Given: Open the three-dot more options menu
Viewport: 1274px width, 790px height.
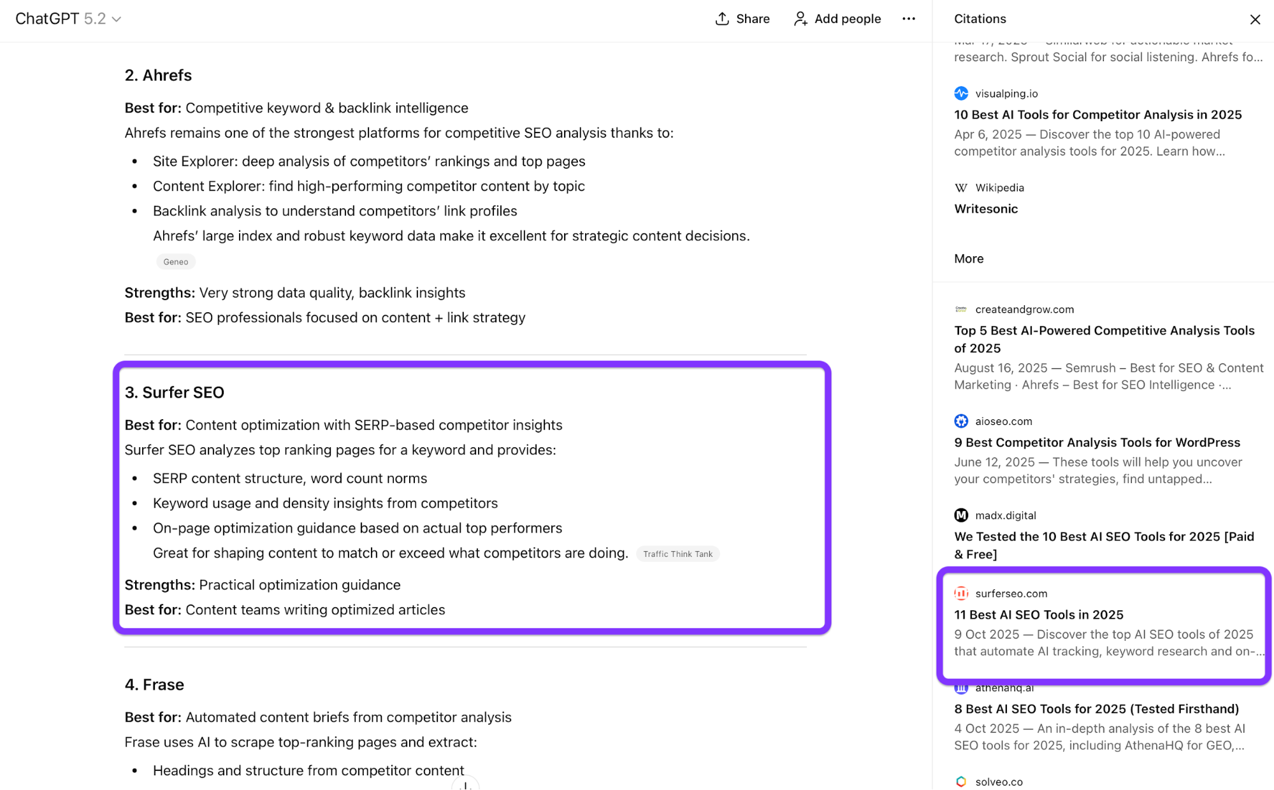Looking at the screenshot, I should pos(909,19).
